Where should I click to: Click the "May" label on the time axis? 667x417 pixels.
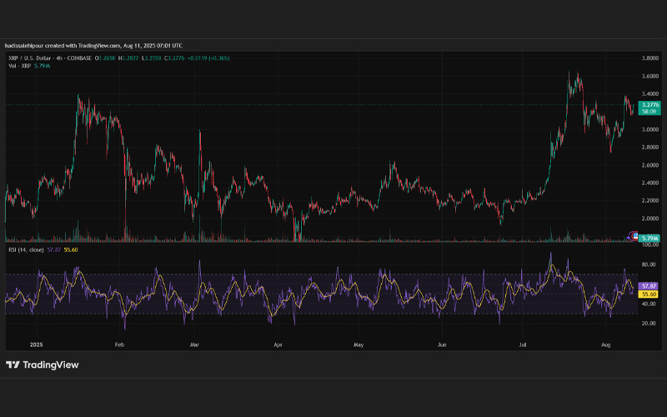359,344
